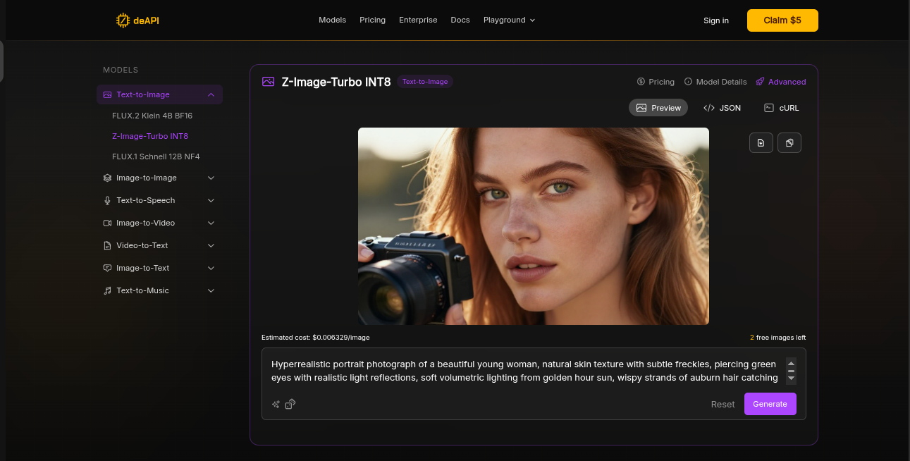Screen dimensions: 910x461
Task: Click the download file icon button
Action: click(x=761, y=142)
